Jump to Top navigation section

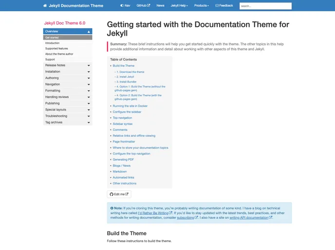coord(122,118)
